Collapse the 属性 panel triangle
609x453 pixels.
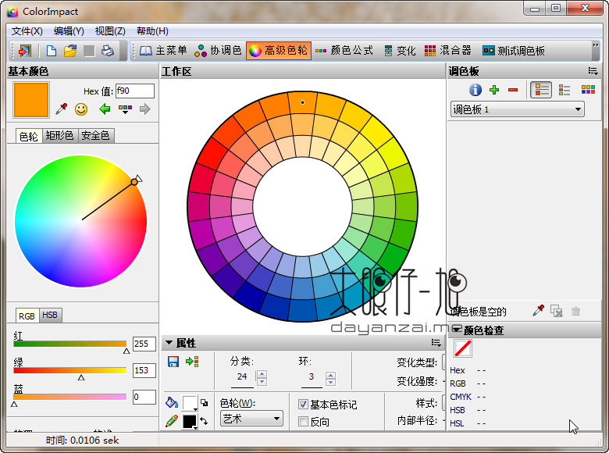[x=169, y=343]
